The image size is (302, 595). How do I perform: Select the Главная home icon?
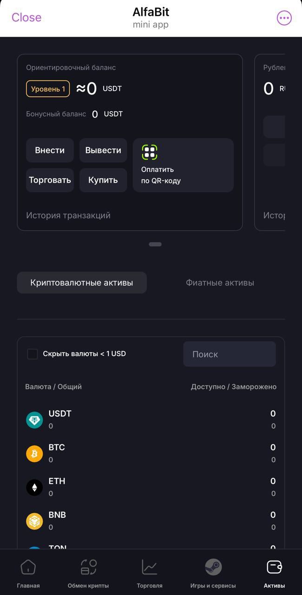tap(28, 567)
